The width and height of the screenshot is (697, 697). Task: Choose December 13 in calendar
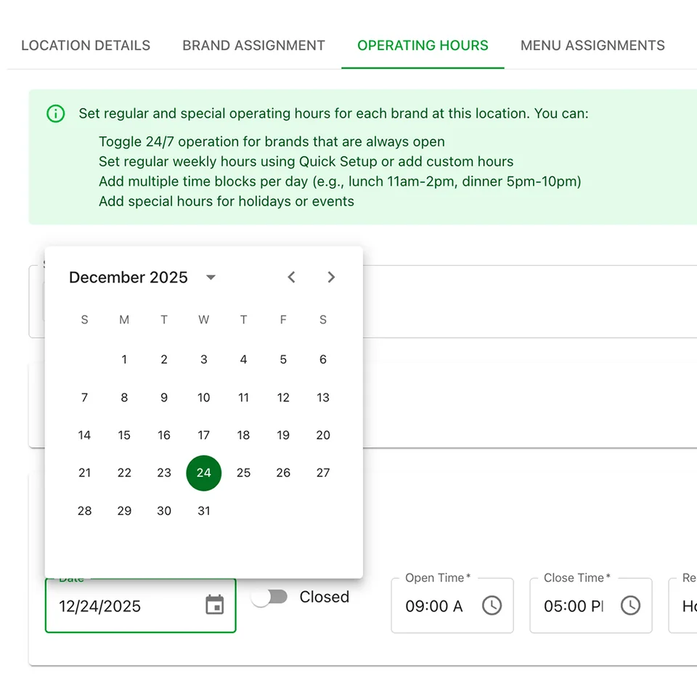[323, 397]
